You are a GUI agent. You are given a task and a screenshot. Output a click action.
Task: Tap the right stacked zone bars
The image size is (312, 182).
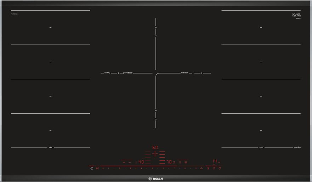coord(162,158)
